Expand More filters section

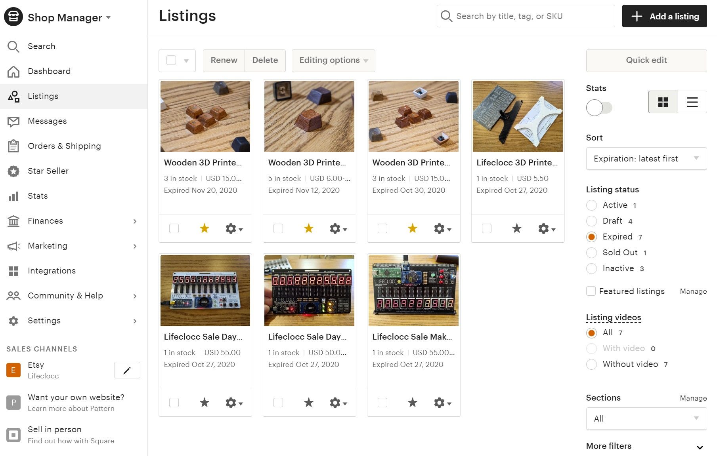(x=646, y=446)
